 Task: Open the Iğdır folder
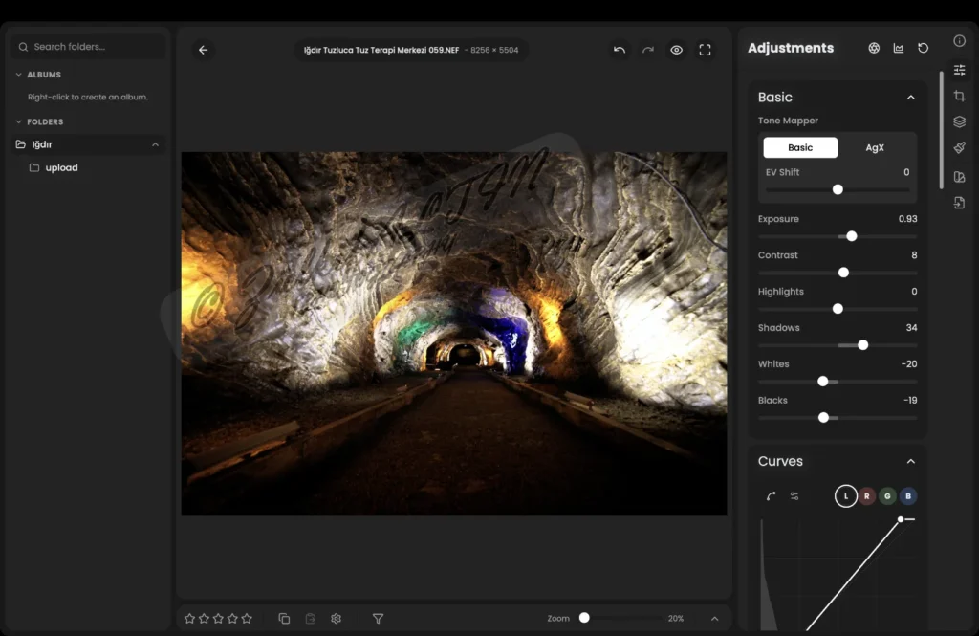[88, 144]
